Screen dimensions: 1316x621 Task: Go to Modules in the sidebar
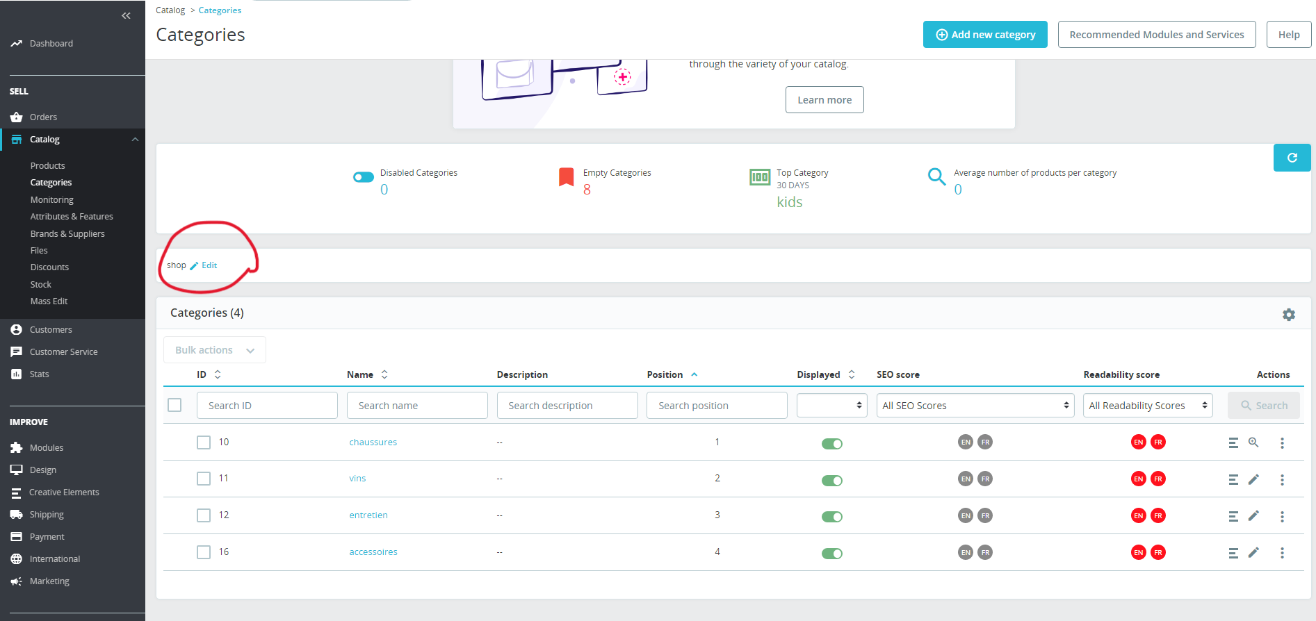[x=47, y=448]
